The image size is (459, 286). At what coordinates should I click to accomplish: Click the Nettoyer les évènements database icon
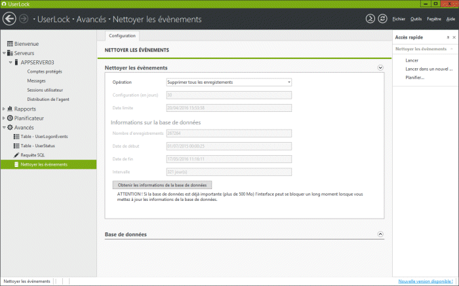[x=16, y=164]
